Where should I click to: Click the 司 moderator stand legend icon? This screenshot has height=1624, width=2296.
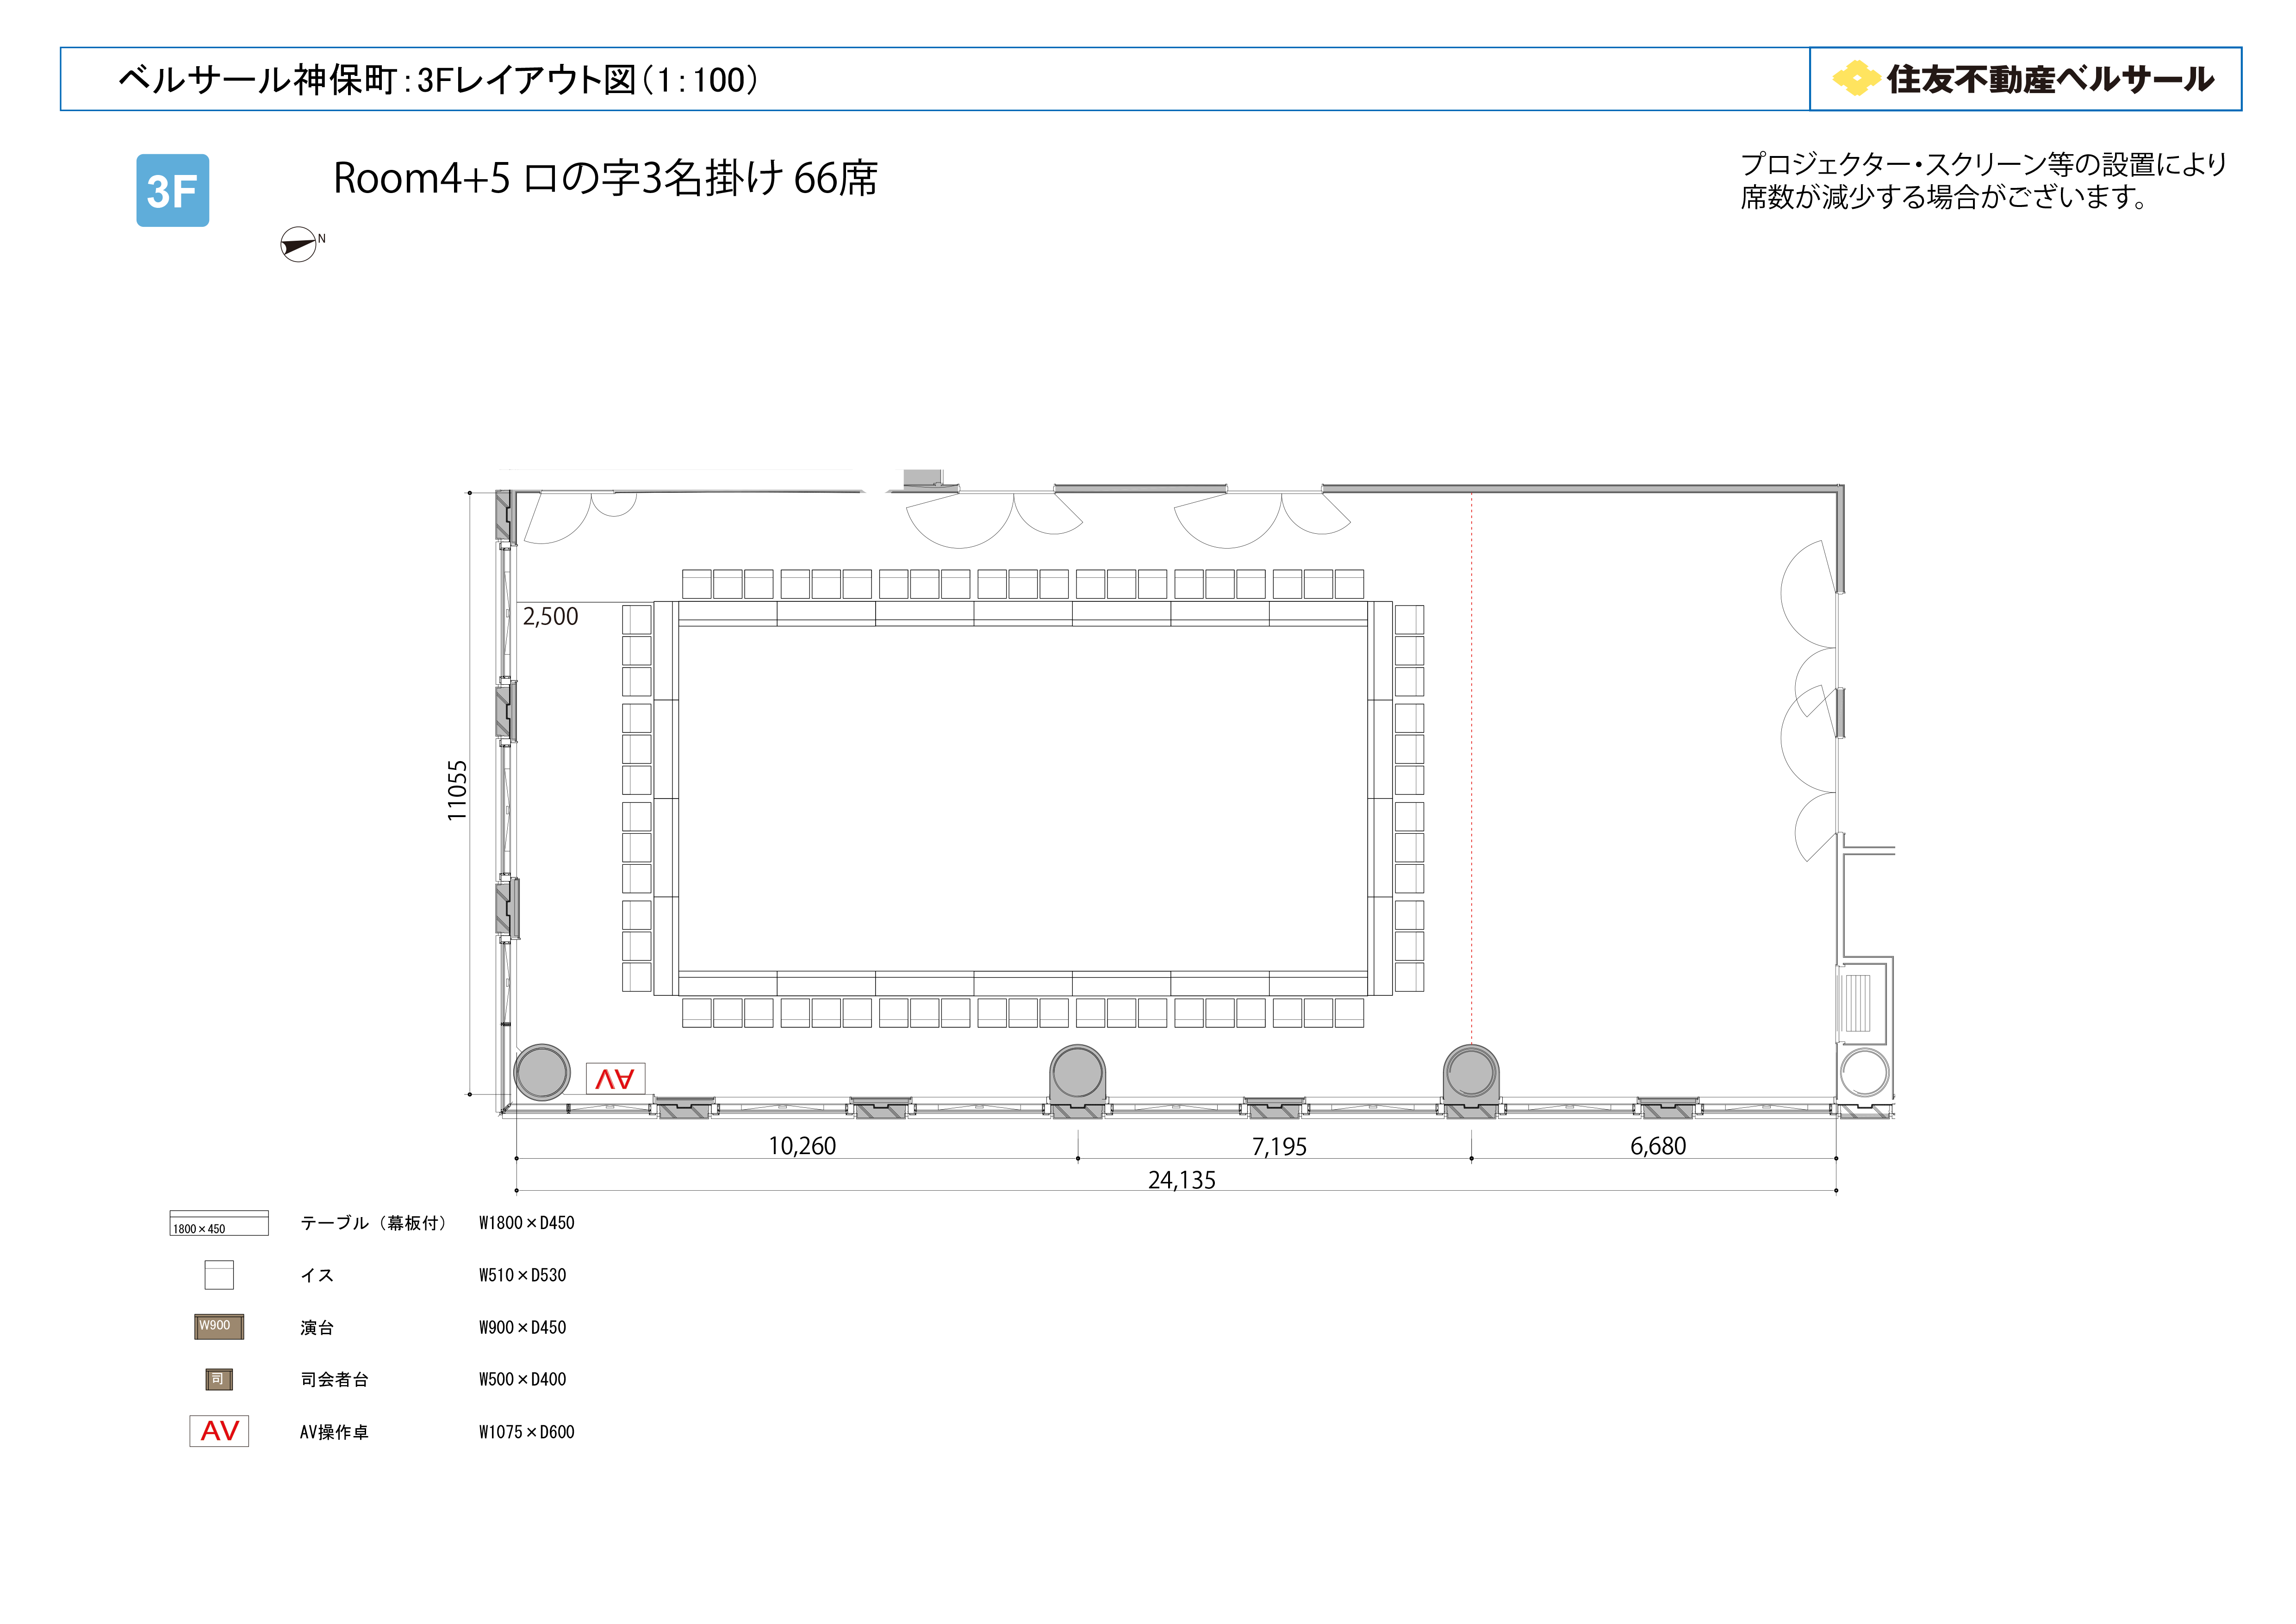[x=219, y=1380]
